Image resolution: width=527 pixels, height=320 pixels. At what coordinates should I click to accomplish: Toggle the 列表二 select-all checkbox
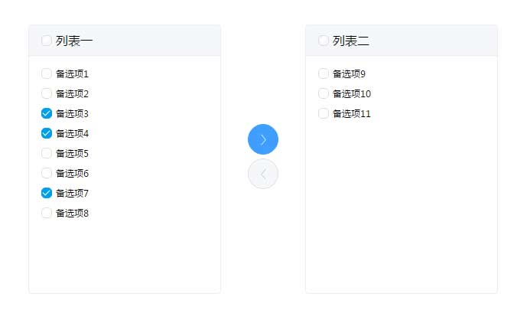click(x=324, y=41)
